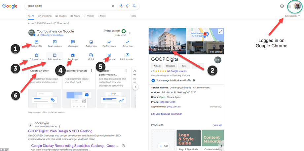Open Edit your business information link
Screen dimensions: 304x151
point(167,114)
